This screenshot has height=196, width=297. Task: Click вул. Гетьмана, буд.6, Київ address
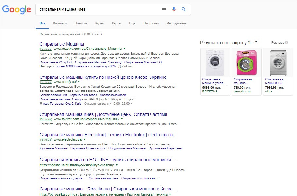click(x=62, y=104)
